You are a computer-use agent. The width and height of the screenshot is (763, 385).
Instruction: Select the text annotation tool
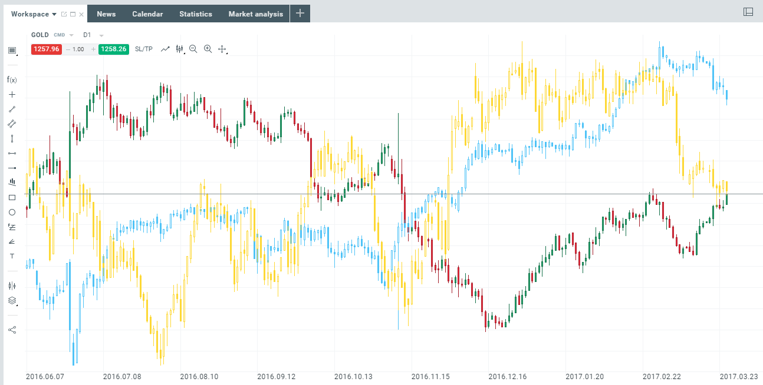click(x=12, y=256)
